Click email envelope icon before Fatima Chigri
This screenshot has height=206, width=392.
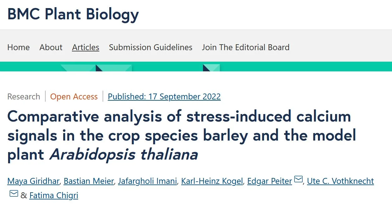[x=14, y=194]
